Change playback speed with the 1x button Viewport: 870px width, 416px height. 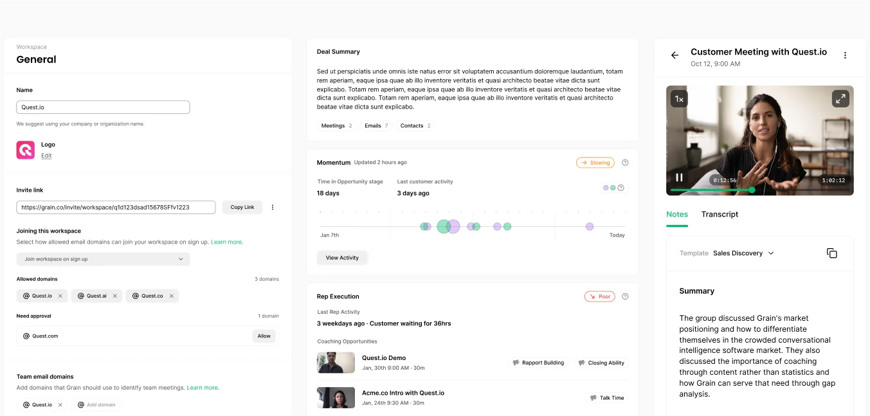coord(679,98)
